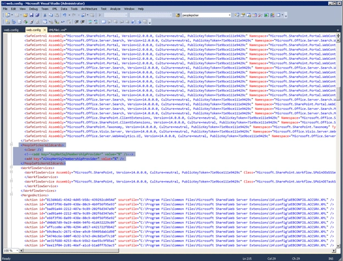343x261 pixels.
Task: Click the editor split handle above the scrollbar
Action: pos(338,35)
